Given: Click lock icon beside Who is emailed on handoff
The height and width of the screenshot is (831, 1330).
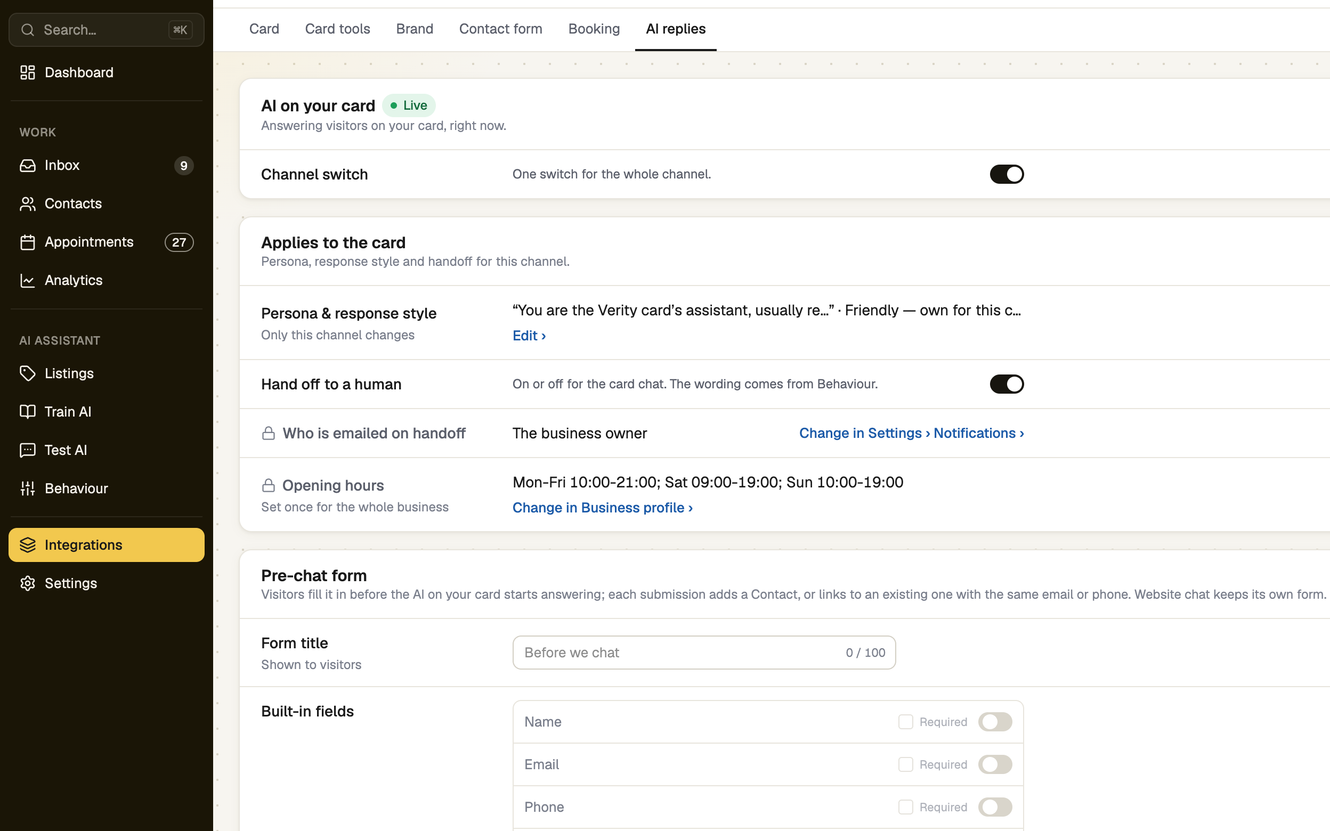Looking at the screenshot, I should (268, 434).
